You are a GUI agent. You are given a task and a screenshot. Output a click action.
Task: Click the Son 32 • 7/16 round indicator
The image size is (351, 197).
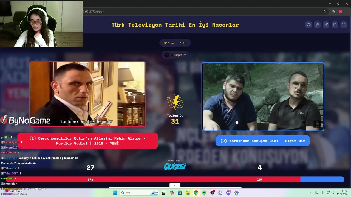tap(175, 43)
